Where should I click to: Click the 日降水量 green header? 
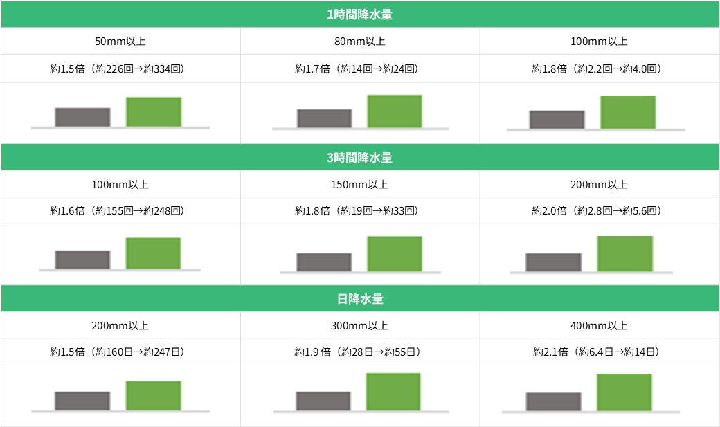360,299
